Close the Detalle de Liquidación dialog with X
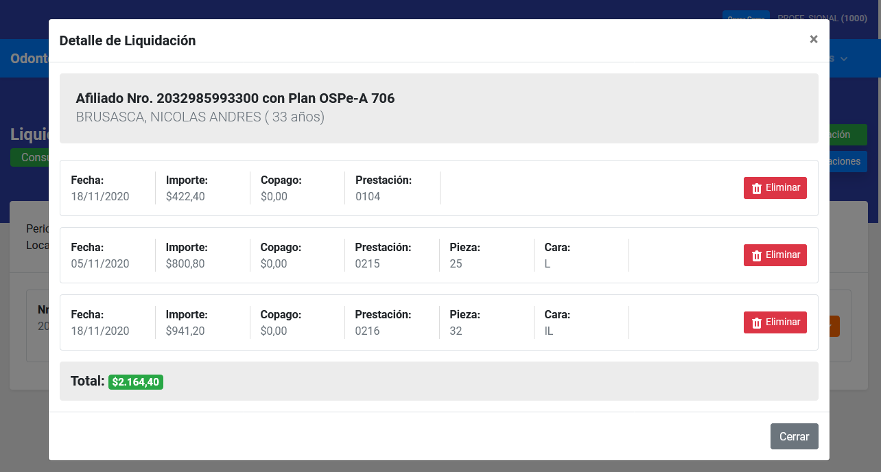 click(x=814, y=40)
